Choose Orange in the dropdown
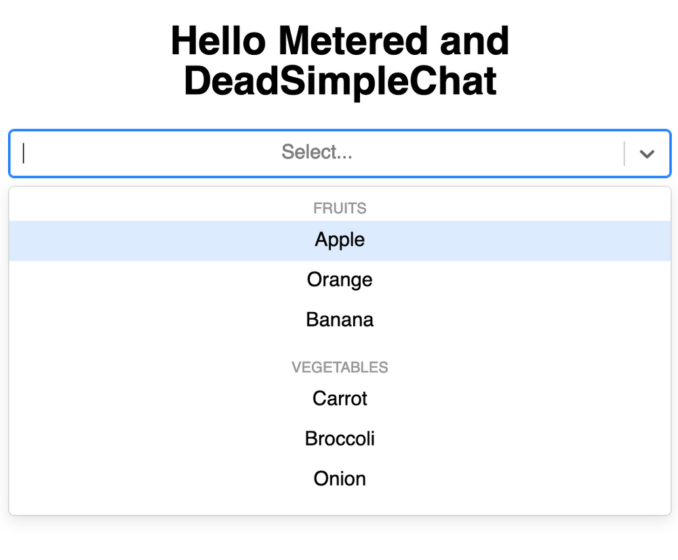The width and height of the screenshot is (678, 560). (339, 280)
